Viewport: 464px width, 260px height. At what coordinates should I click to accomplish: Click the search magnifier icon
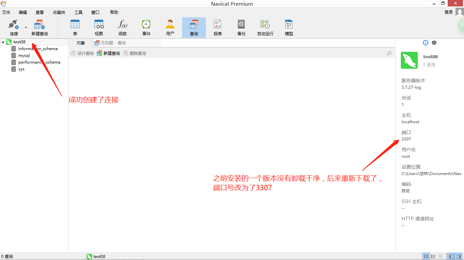click(389, 53)
